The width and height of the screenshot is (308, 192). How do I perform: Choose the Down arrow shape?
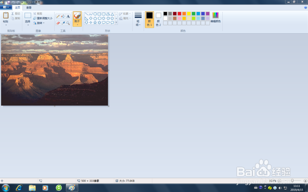[87, 23]
